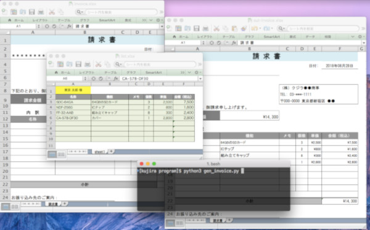
Task: Click Print icon in invoice.xlsx window toolbar
Action: [x=41, y=12]
